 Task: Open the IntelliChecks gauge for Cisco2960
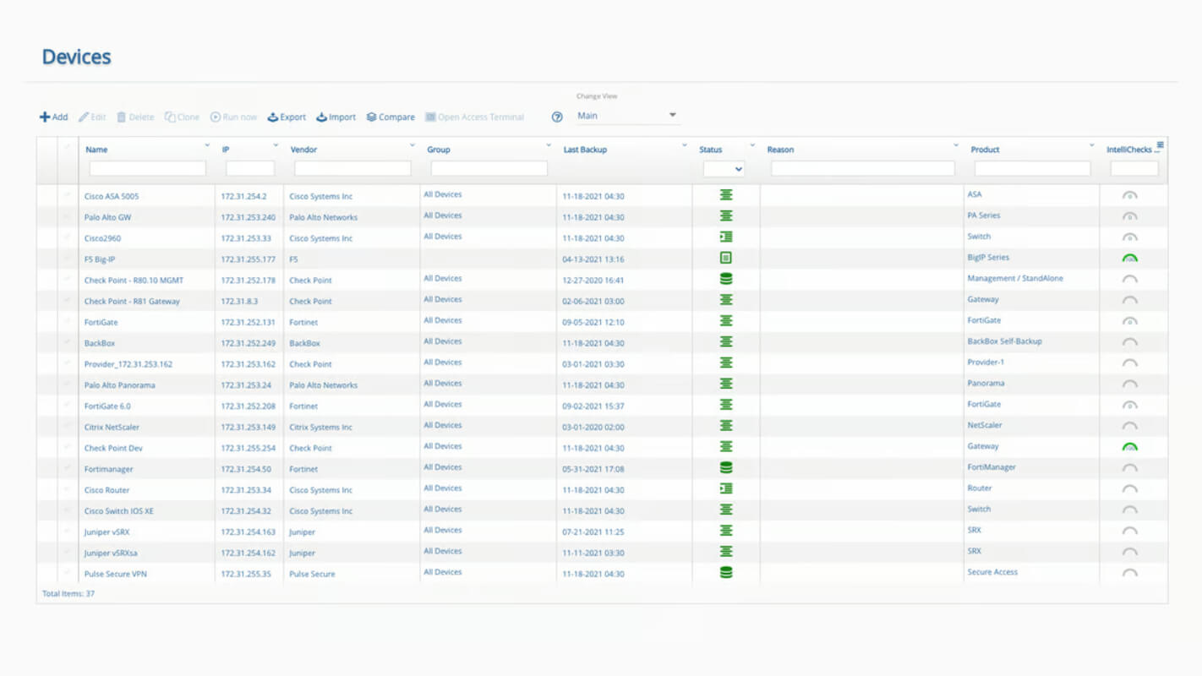point(1129,237)
